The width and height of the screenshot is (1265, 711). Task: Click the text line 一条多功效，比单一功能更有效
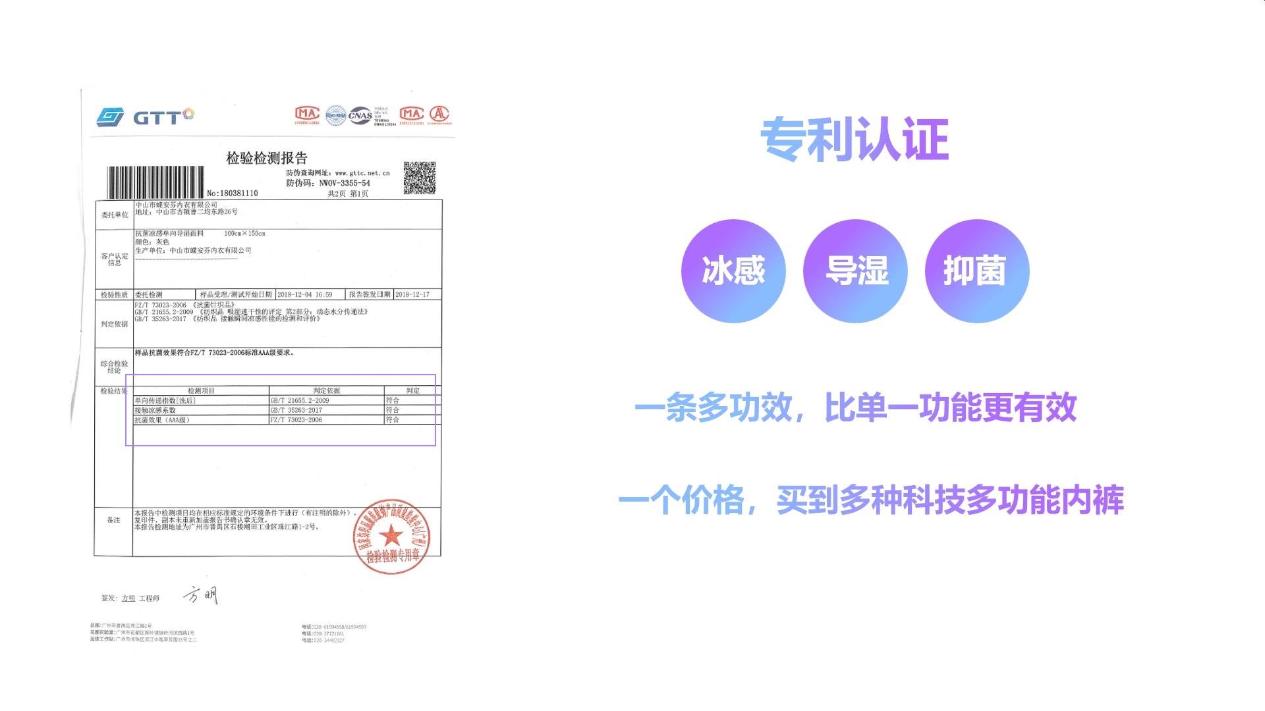tap(855, 408)
